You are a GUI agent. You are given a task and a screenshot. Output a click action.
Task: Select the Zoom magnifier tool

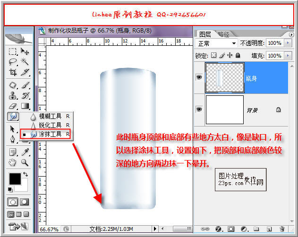pyautogui.click(x=25, y=162)
